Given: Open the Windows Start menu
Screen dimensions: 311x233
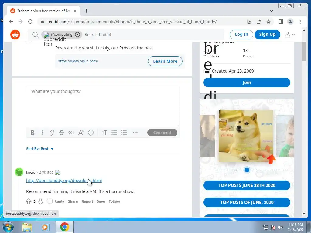Looking at the screenshot, I should pyautogui.click(x=8, y=227).
